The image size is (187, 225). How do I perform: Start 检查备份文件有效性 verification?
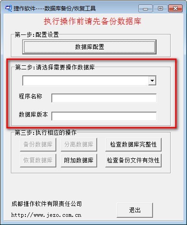pyautogui.click(x=133, y=161)
